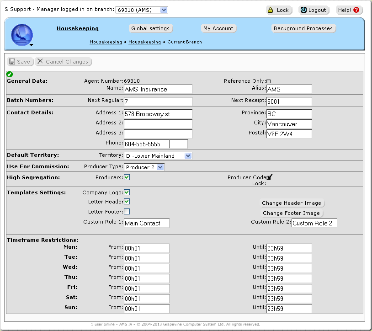Click Cancel Changes X button
This screenshot has width=372, height=331.
(63, 62)
